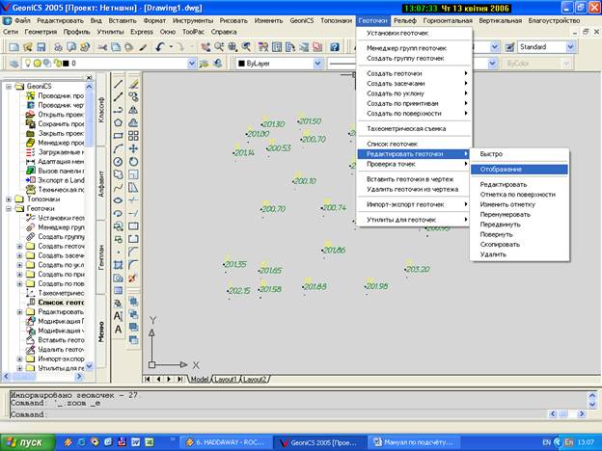Click the Match Properties brush icon
Screen dimensions: 602x451
(x=143, y=47)
